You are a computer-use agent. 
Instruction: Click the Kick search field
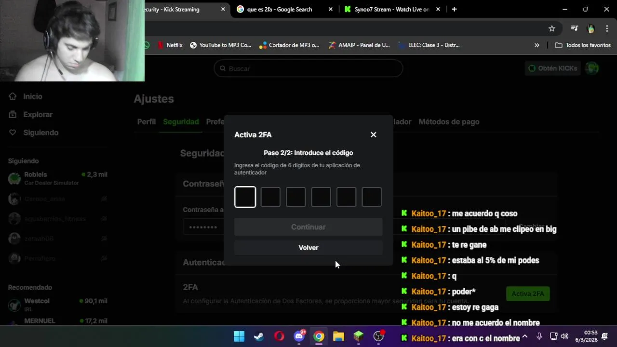[308, 68]
